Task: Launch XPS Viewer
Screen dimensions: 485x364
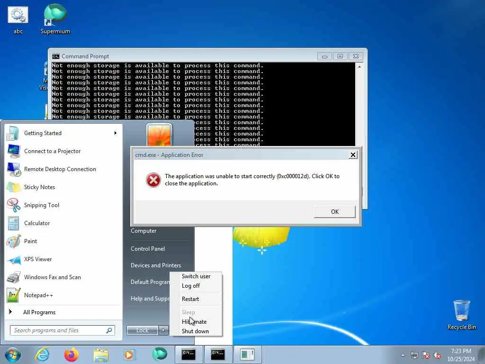Action: click(x=64, y=259)
